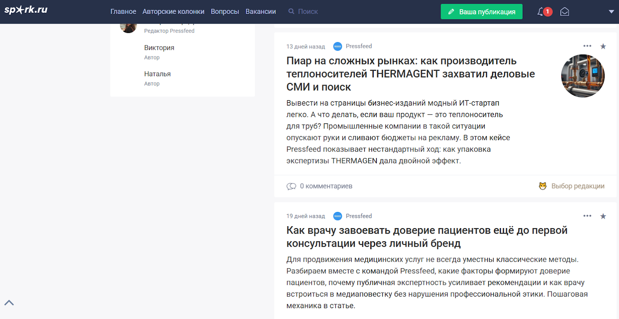Open three-dots menu on THERMAGENT article
This screenshot has width=619, height=319.
tap(587, 46)
